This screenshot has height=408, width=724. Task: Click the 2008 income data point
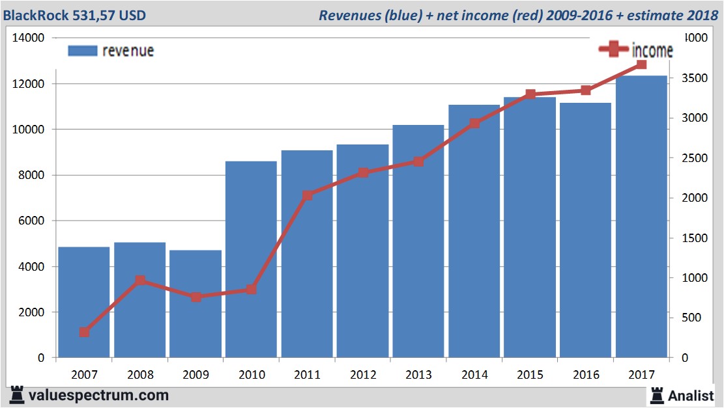click(x=140, y=280)
